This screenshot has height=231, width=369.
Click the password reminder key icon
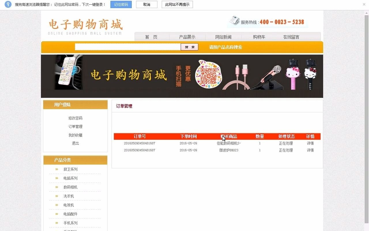[x=8, y=4]
